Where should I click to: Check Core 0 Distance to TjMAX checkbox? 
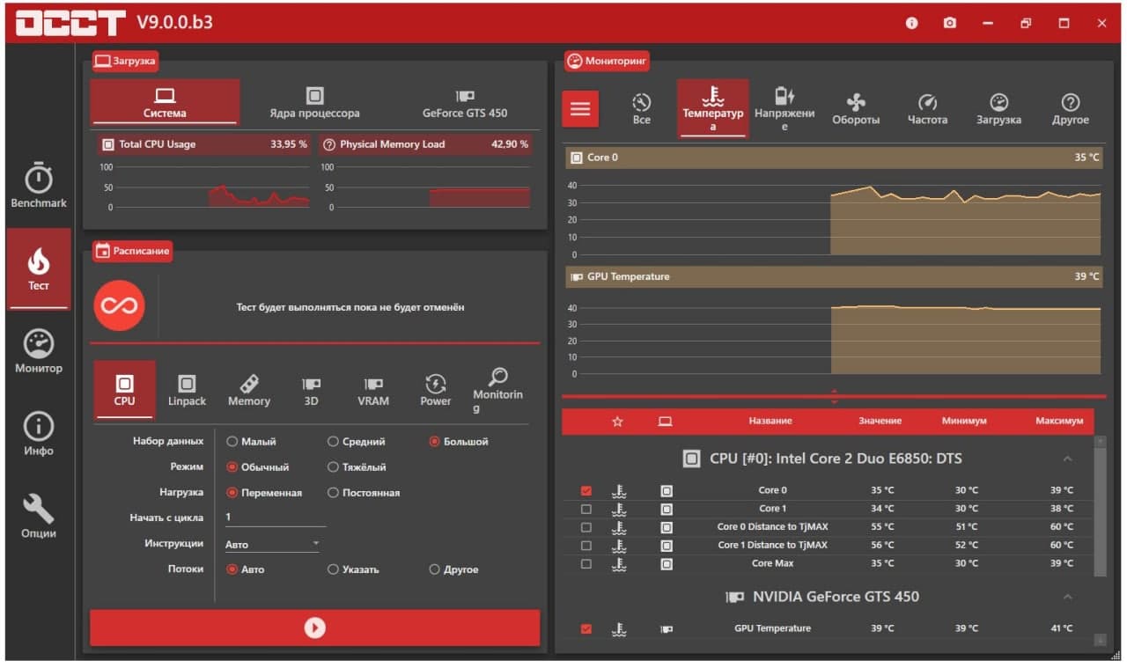(586, 527)
